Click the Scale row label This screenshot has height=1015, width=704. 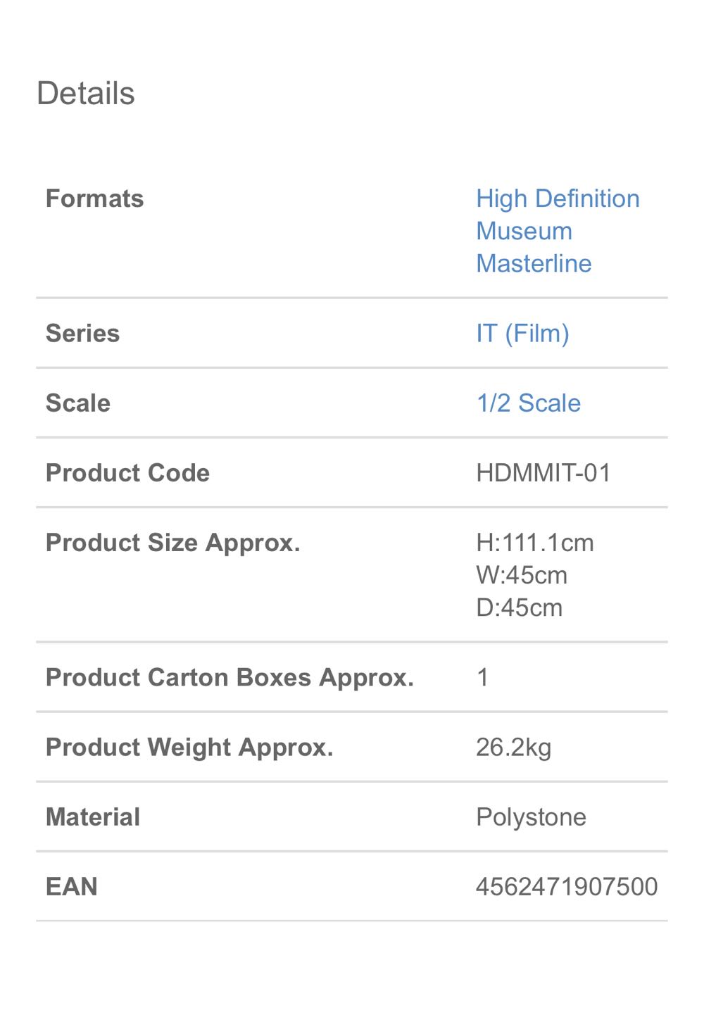(77, 403)
